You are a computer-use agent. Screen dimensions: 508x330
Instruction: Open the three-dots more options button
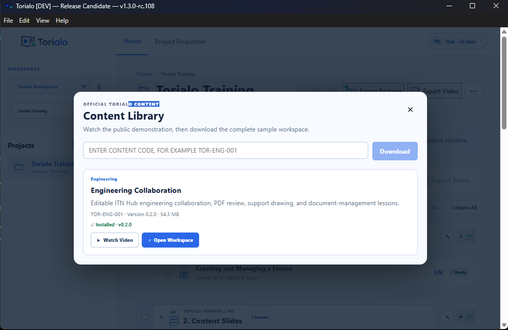473,91
